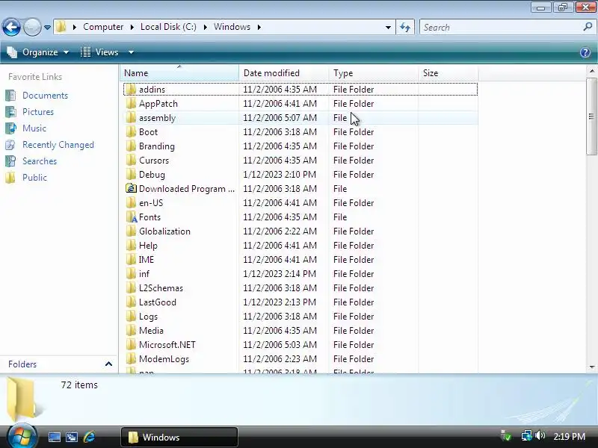
Task: Click the Media folder name
Action: point(151,330)
